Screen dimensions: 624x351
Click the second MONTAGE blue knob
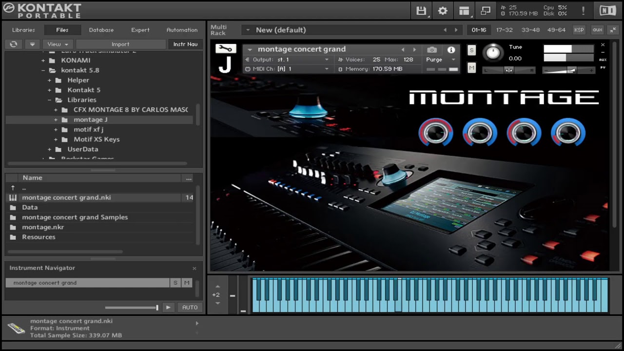480,132
